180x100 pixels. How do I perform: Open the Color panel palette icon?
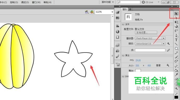coord(117,12)
